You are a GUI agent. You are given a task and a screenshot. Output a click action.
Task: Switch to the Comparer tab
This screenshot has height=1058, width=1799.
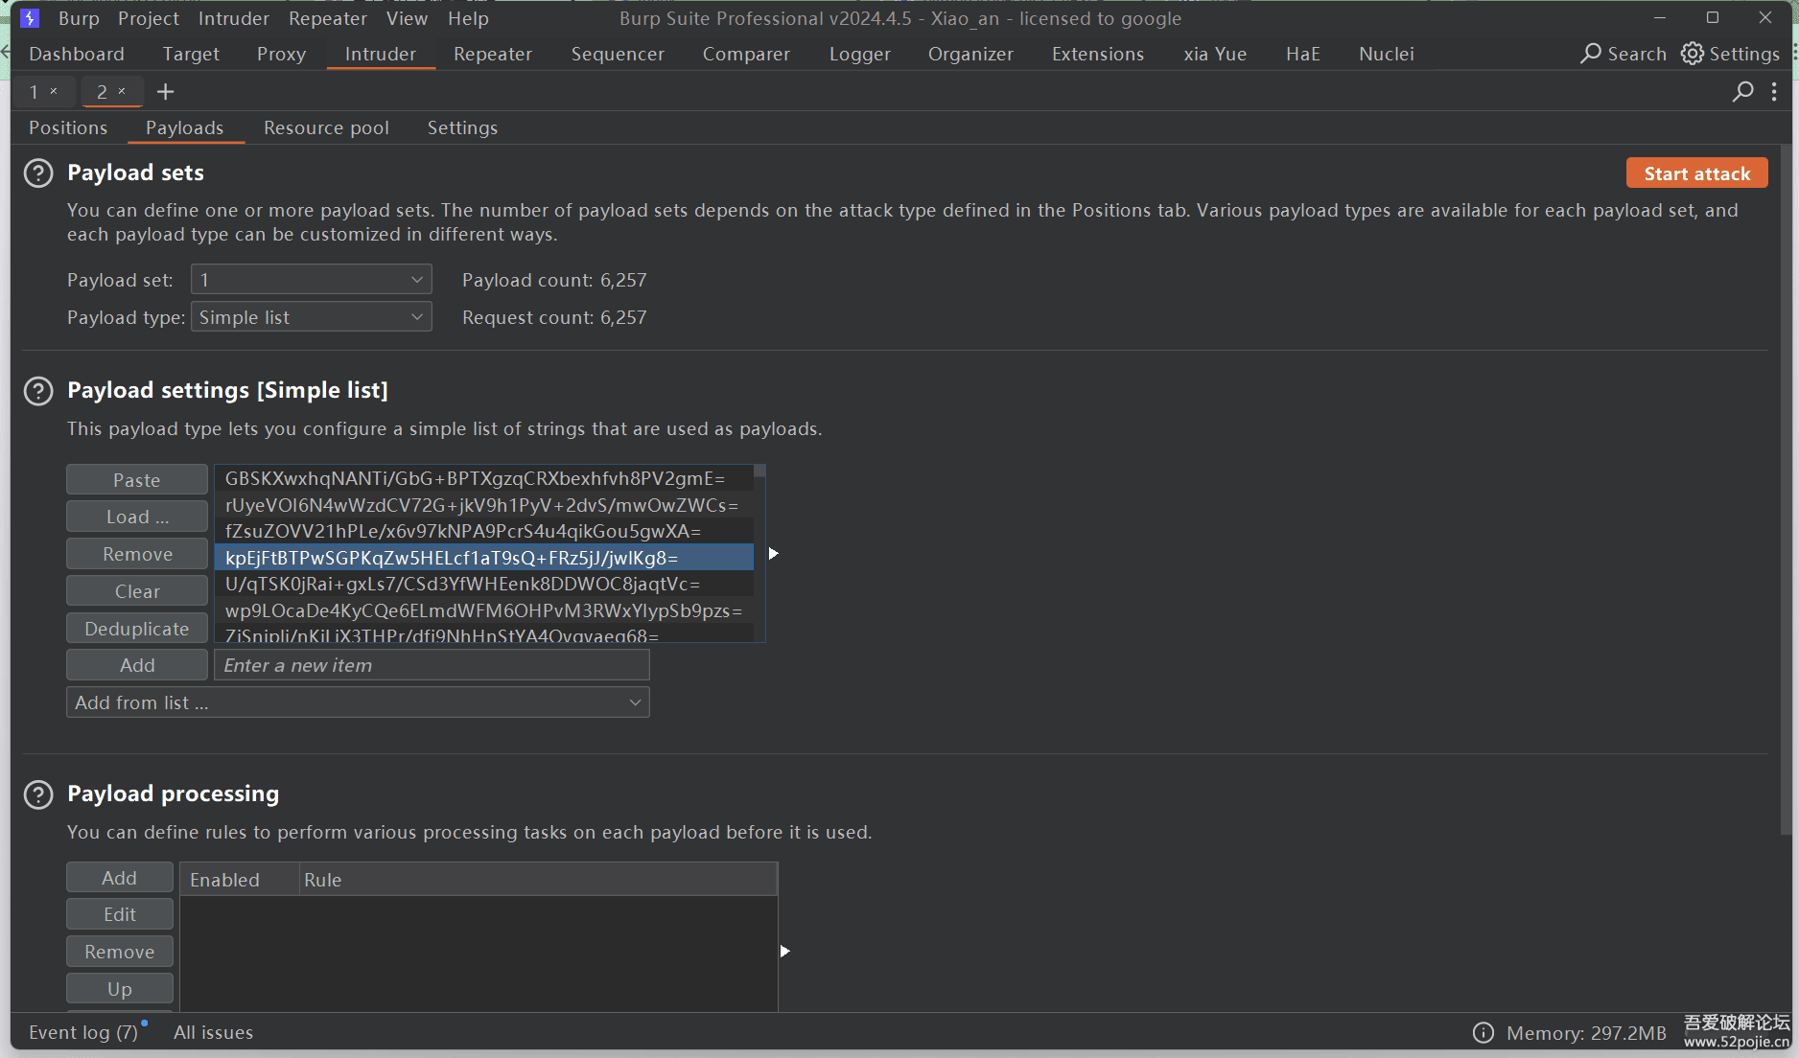coord(746,54)
